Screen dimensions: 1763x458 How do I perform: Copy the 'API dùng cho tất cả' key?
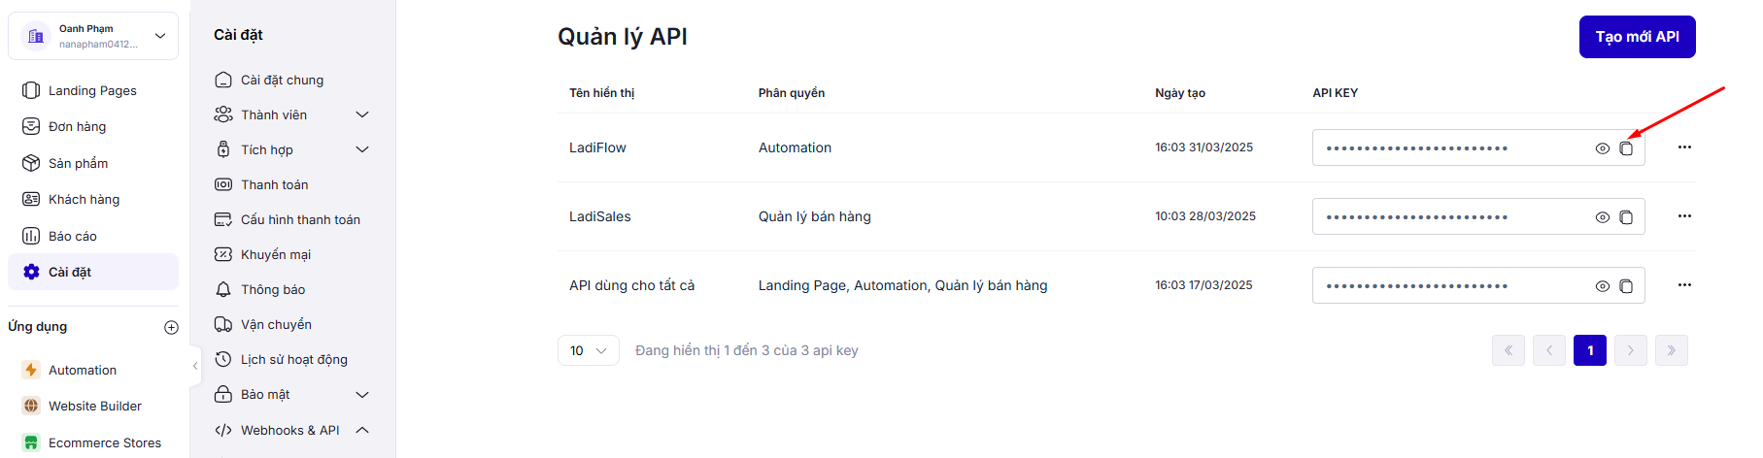point(1626,286)
